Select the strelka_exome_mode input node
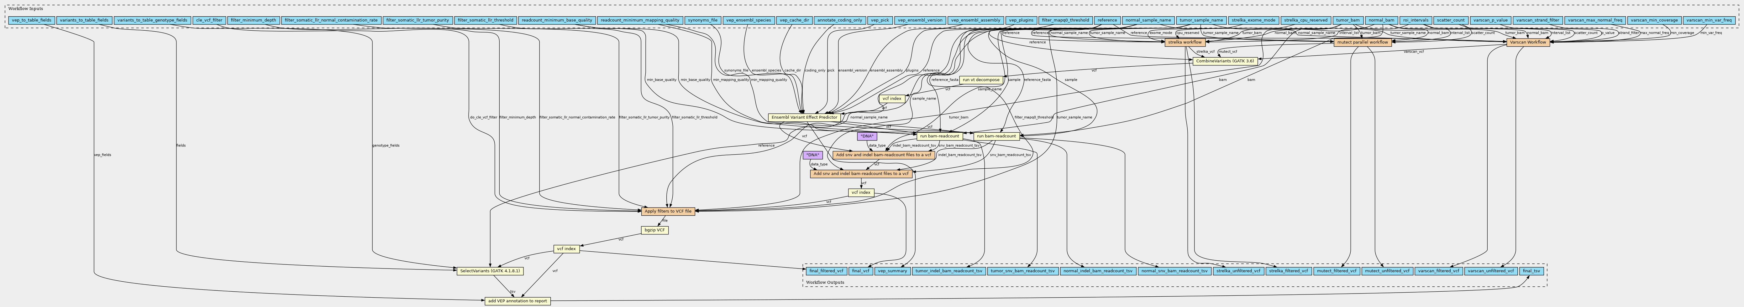 tap(1253, 20)
